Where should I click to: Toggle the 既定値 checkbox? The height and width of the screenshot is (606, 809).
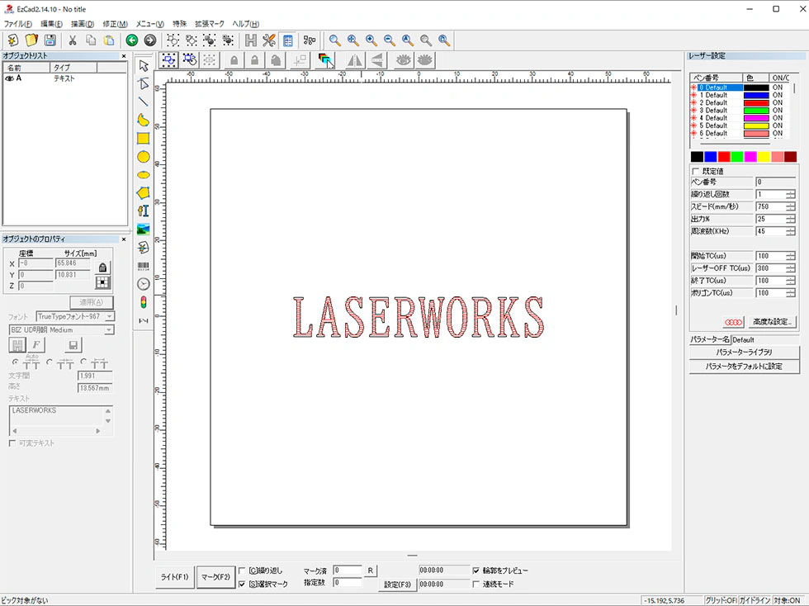click(695, 171)
